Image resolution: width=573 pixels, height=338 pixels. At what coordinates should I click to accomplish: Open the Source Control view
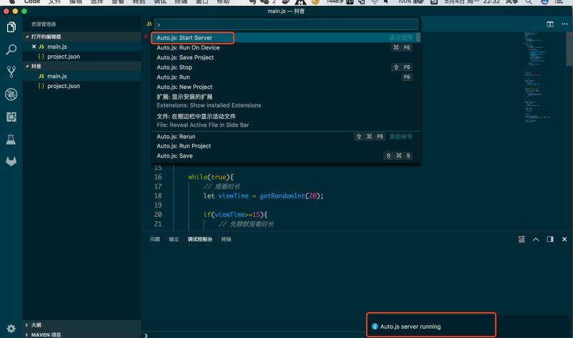(11, 72)
